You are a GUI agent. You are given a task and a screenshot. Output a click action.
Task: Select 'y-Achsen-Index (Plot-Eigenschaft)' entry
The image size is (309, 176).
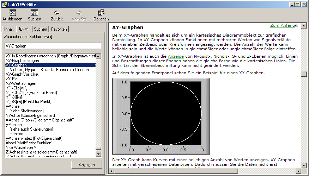click(50, 138)
